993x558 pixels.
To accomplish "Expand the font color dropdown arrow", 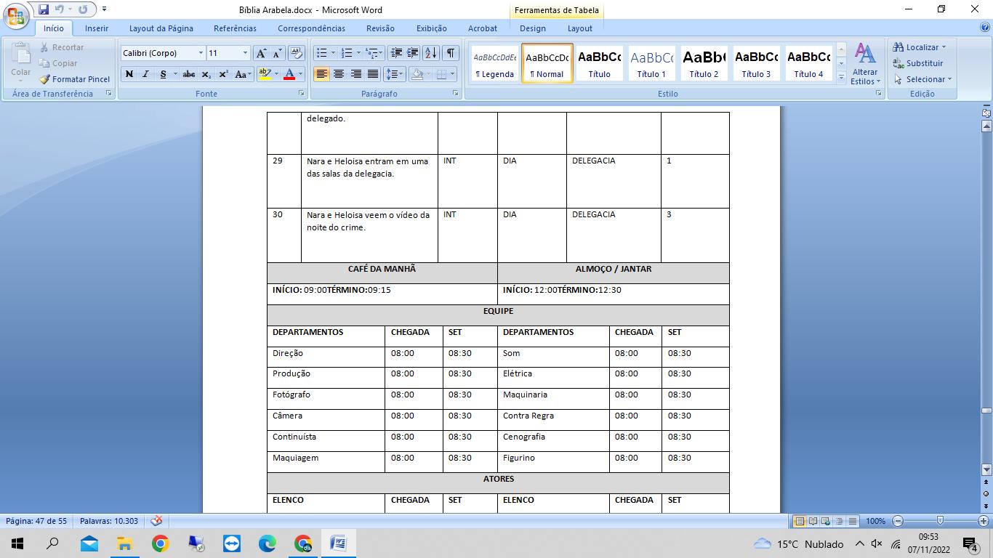I will [x=301, y=74].
